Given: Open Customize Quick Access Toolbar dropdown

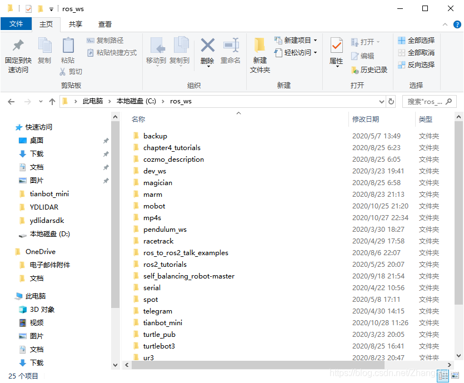Looking at the screenshot, I should tap(51, 9).
